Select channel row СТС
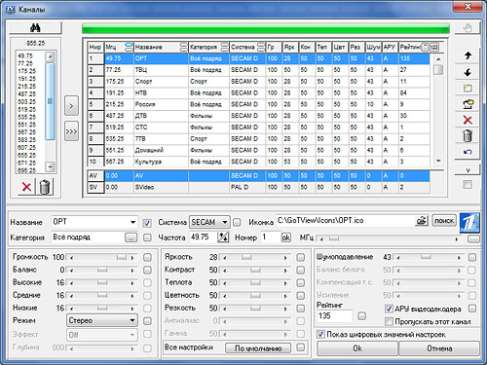The width and height of the screenshot is (487, 365). [x=259, y=128]
